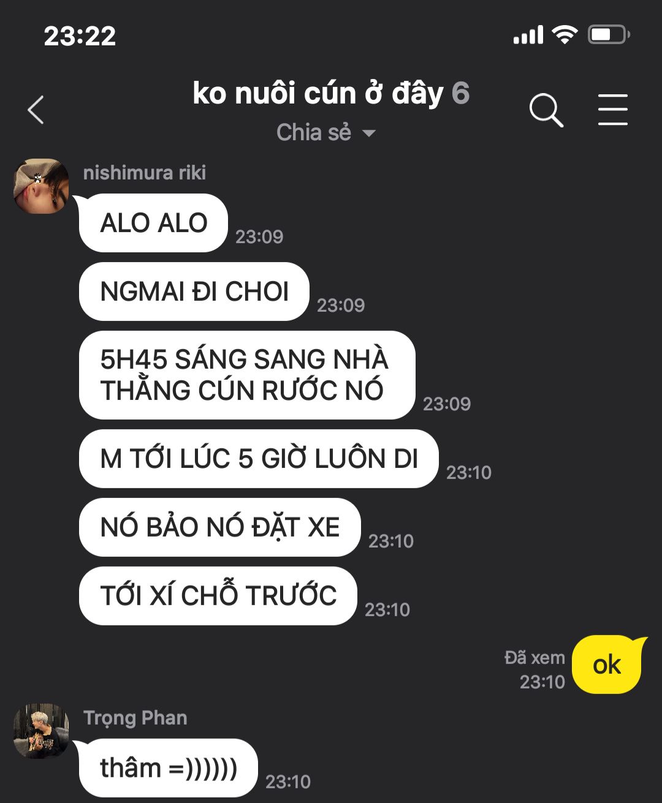Open the chat search magnifier icon
This screenshot has width=662, height=803.
546,110
